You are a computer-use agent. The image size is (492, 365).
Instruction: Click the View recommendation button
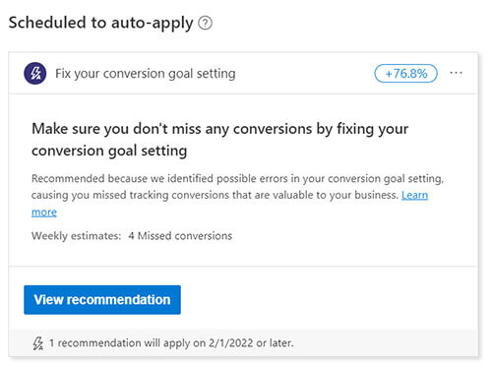(102, 300)
